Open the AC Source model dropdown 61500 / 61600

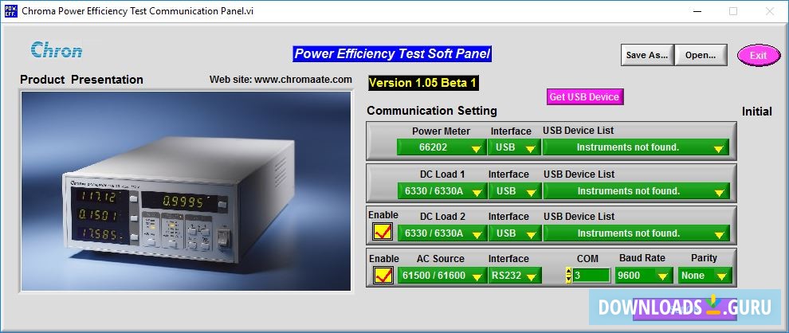(x=442, y=275)
